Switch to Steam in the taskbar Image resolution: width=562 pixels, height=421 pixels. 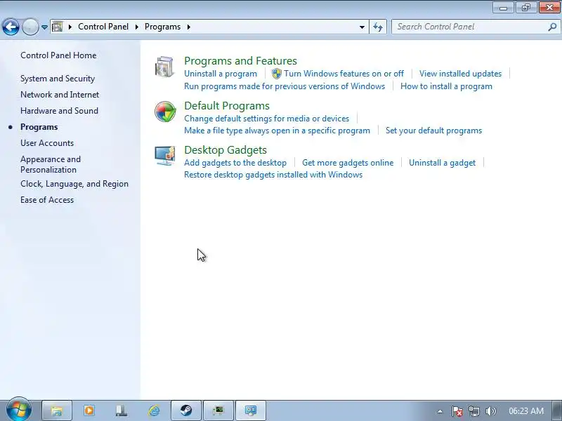[x=186, y=410]
